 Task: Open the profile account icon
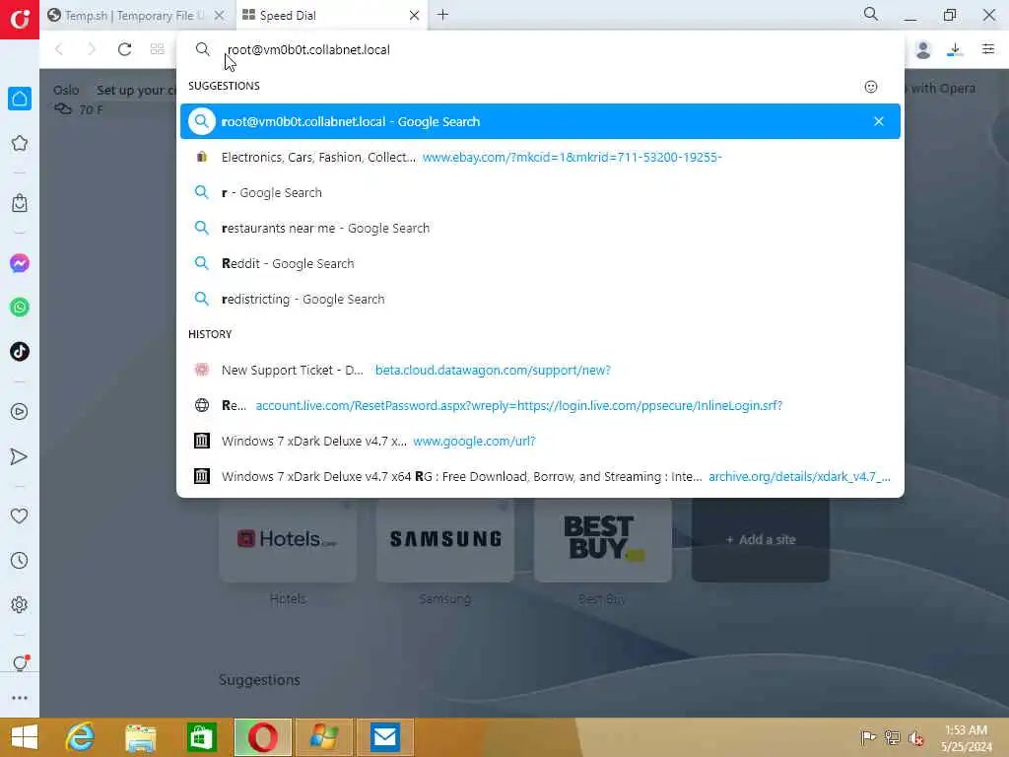coord(922,49)
